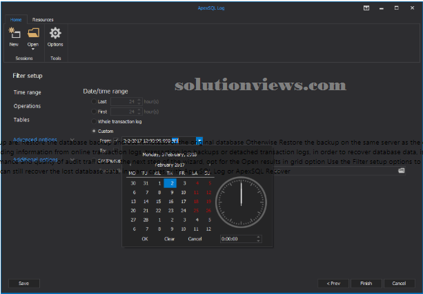The image size is (423, 294).
Task: Click the < Prev button
Action: point(333,283)
